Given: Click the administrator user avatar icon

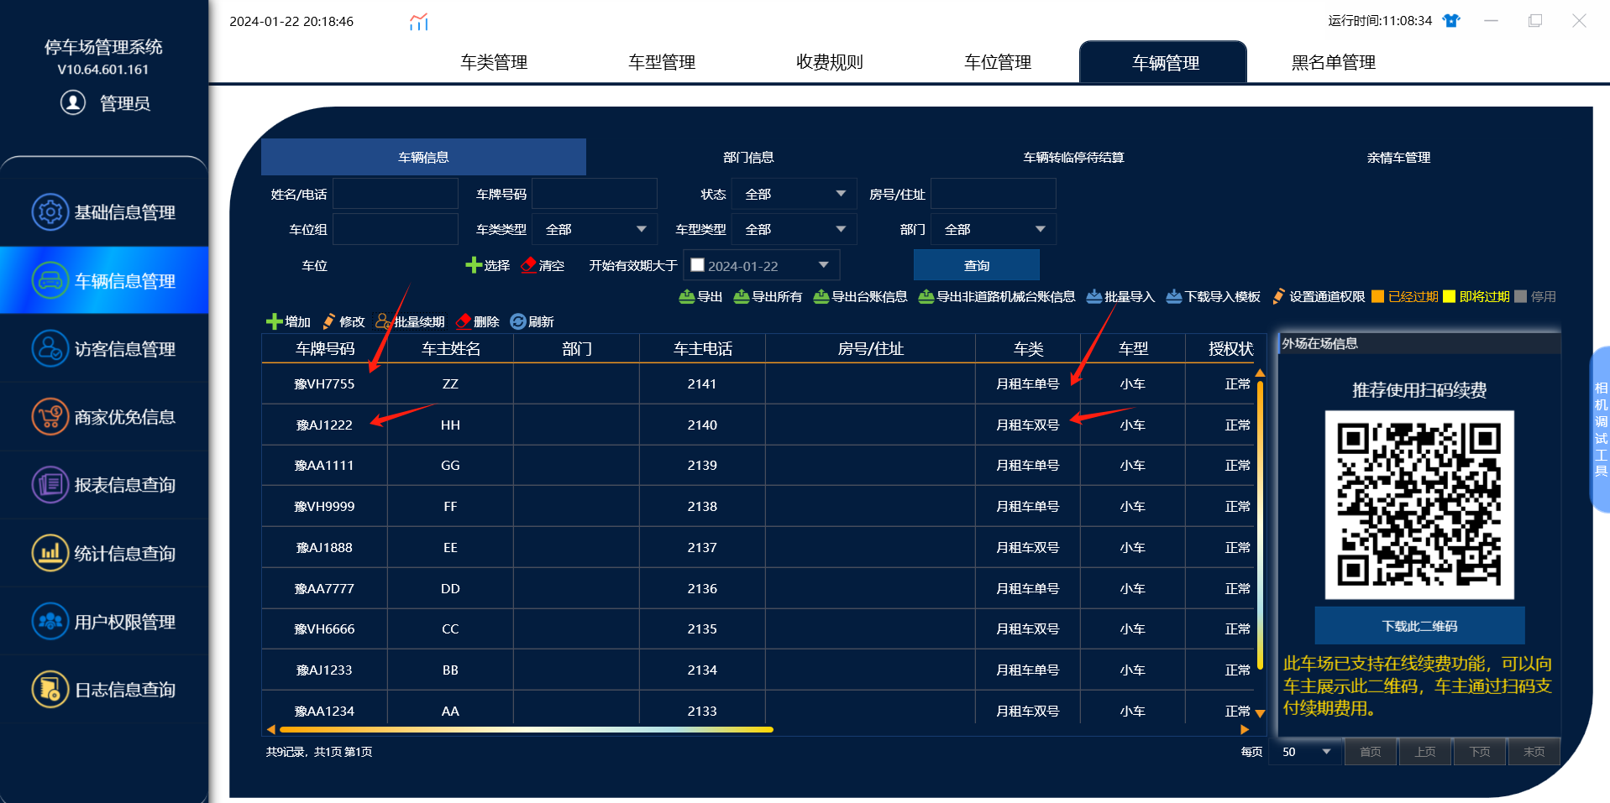Looking at the screenshot, I should point(73,102).
